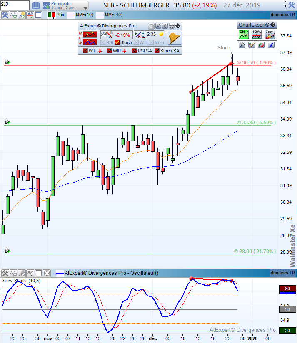Click the R/R risk-reward ratio icon
The width and height of the screenshot is (297, 343).
point(140,35)
